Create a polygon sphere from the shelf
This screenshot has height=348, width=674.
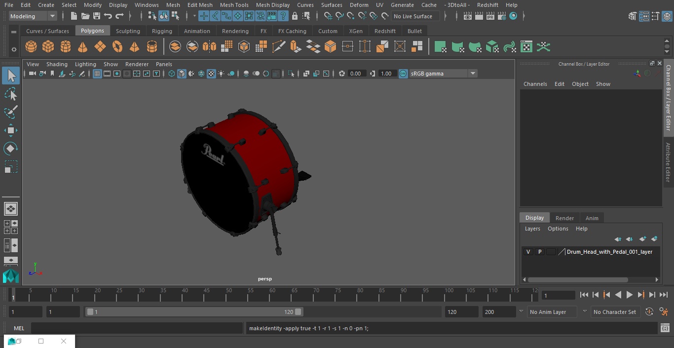[31, 47]
